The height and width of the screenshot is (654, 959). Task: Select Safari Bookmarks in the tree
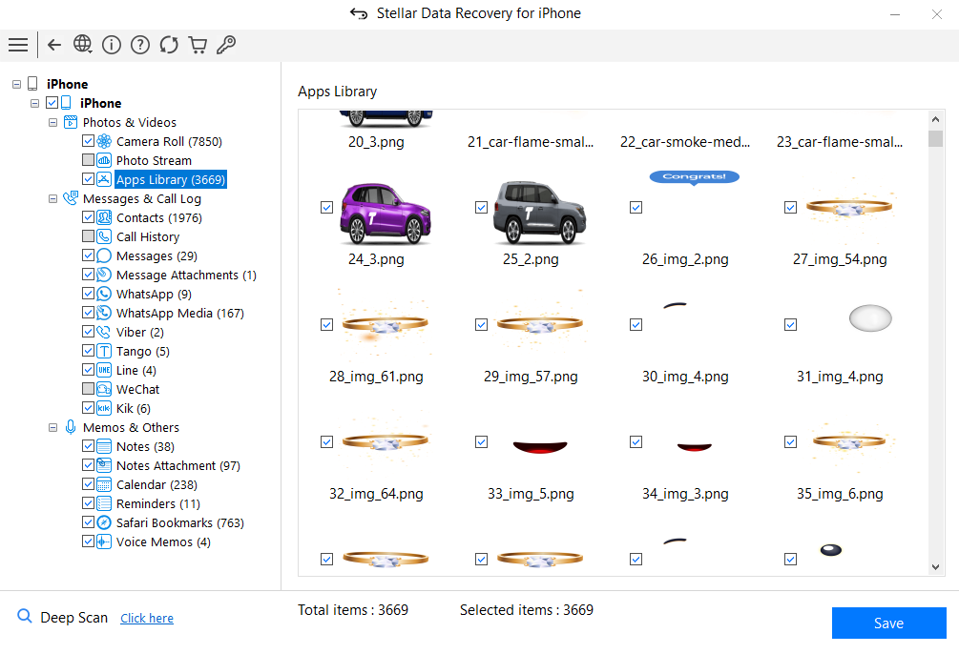[179, 522]
